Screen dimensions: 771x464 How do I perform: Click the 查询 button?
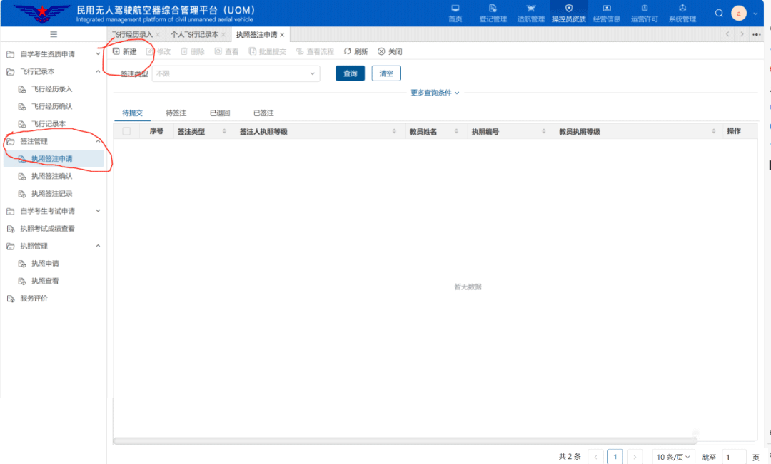coord(350,73)
